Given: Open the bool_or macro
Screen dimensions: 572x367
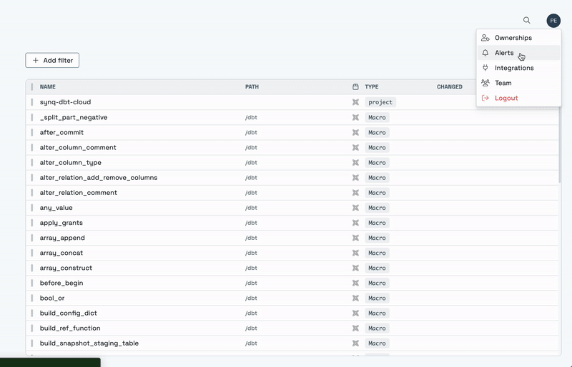Looking at the screenshot, I should [52, 298].
